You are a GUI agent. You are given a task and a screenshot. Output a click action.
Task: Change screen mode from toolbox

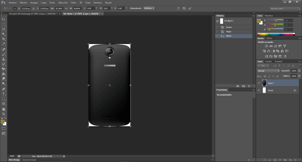click(3, 133)
